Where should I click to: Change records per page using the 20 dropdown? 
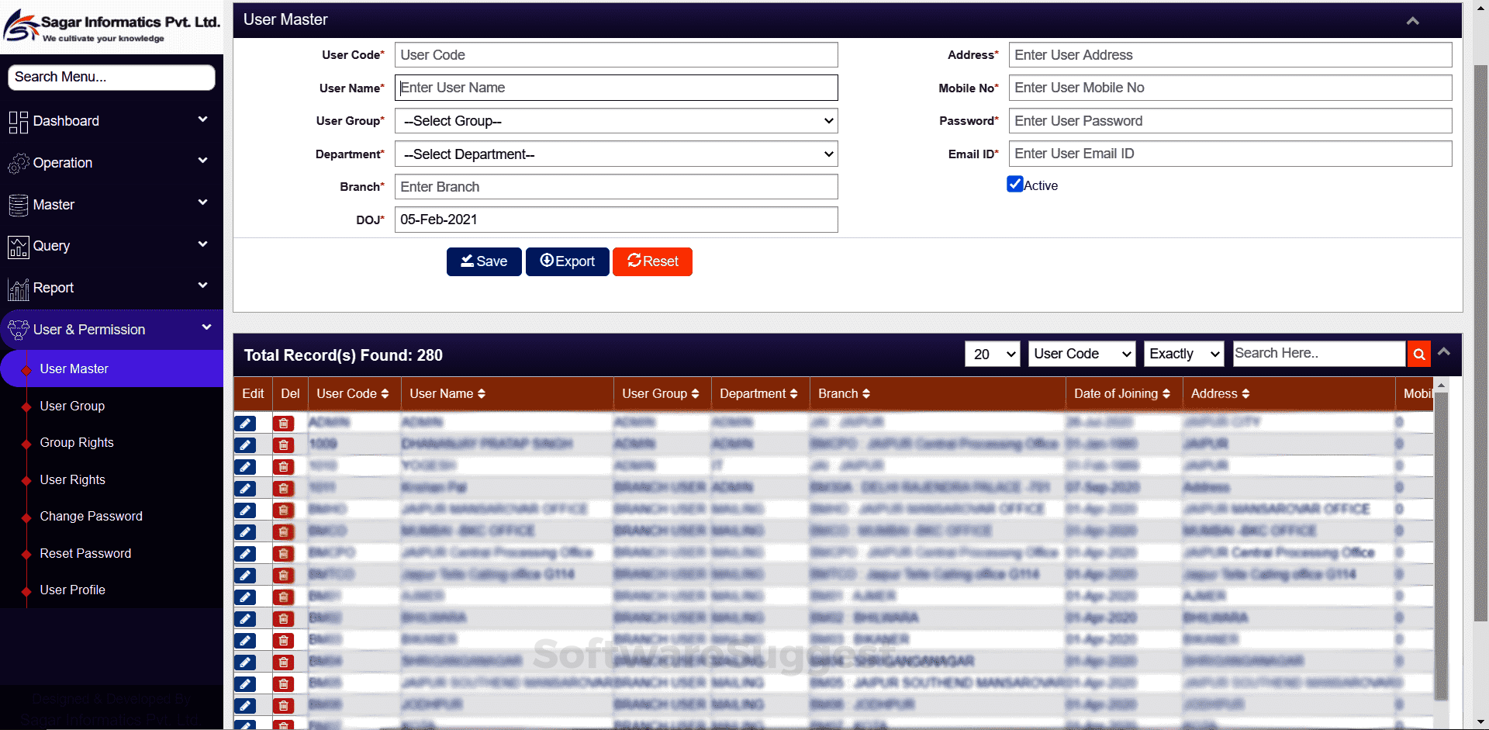(992, 354)
